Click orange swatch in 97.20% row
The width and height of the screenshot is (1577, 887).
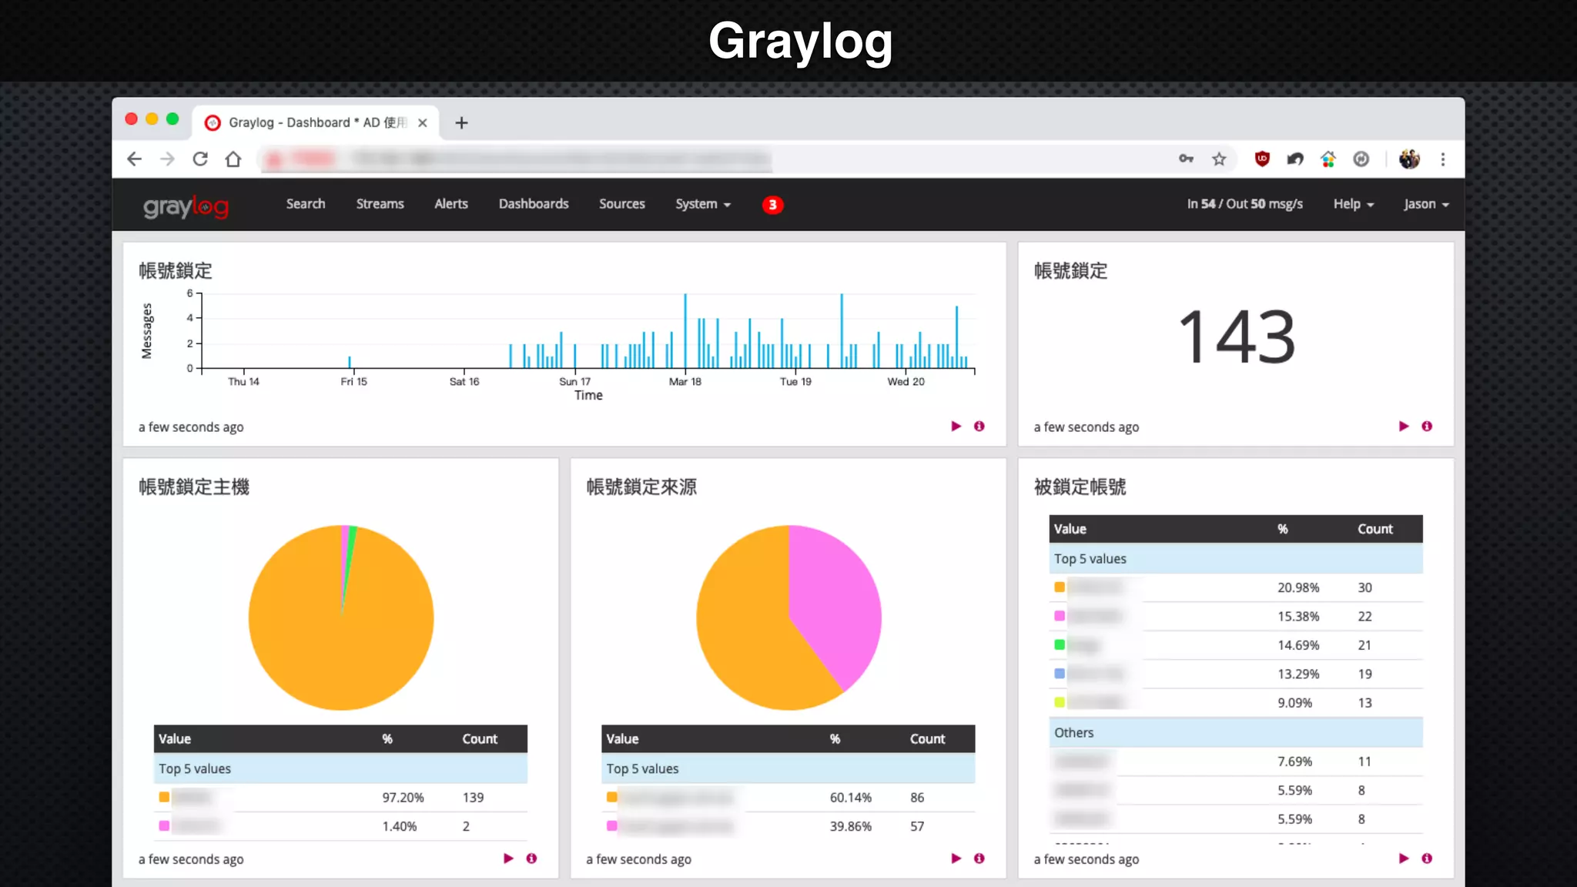coord(164,797)
